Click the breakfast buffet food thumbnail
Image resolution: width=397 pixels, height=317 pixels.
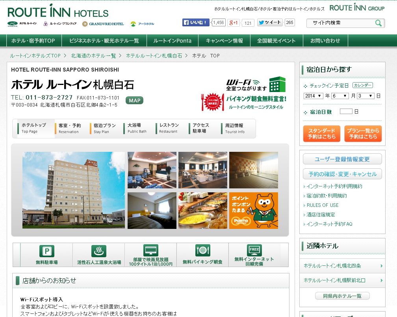203,210
